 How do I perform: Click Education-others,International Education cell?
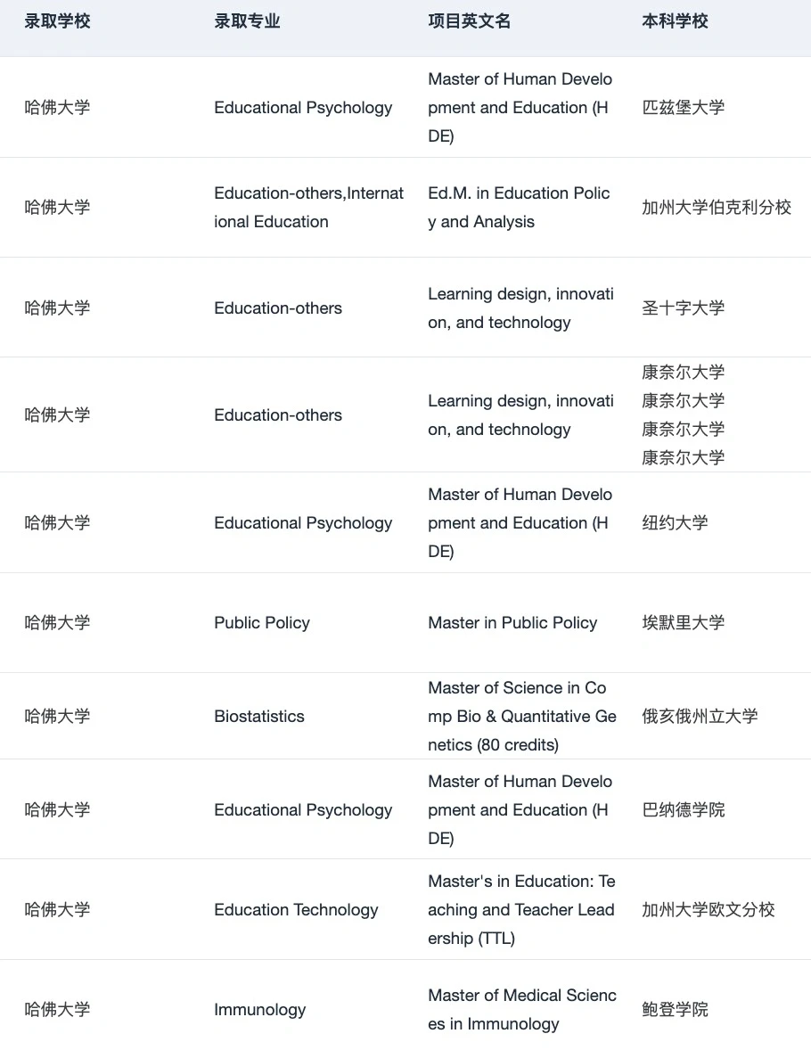(x=308, y=208)
